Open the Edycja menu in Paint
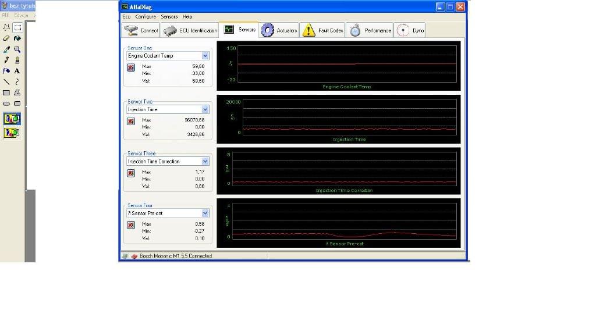 [x=21, y=15]
